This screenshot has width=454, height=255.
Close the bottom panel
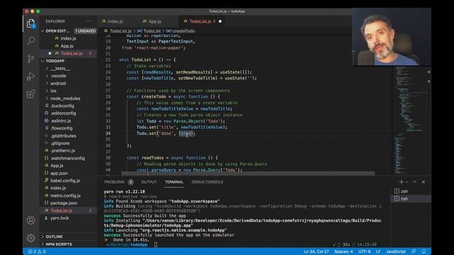point(423,182)
